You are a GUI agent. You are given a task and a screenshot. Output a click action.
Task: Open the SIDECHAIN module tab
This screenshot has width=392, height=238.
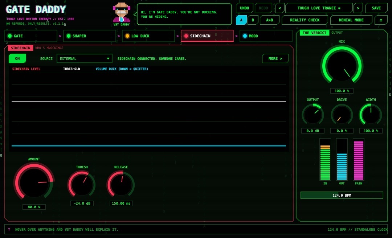[x=207, y=36]
